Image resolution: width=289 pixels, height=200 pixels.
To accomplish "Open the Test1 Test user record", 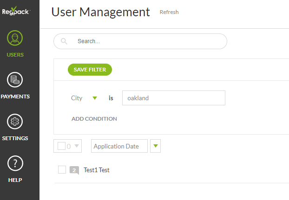I will [x=97, y=170].
